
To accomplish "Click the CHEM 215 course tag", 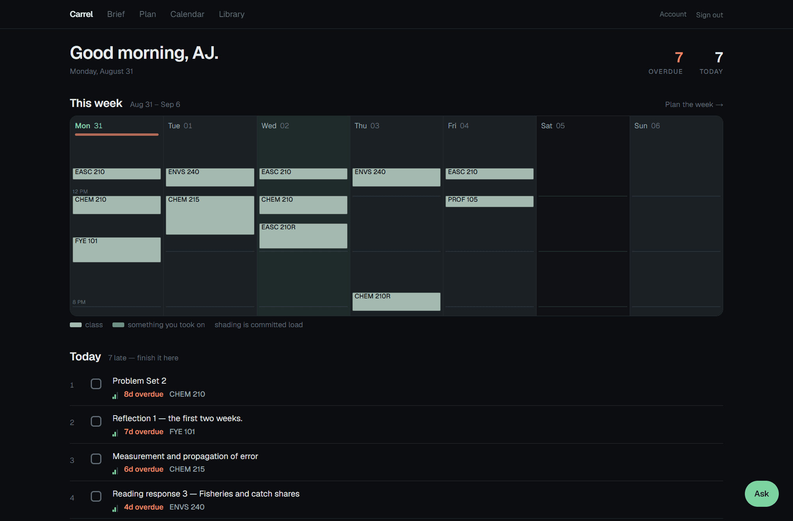I will pyautogui.click(x=187, y=469).
